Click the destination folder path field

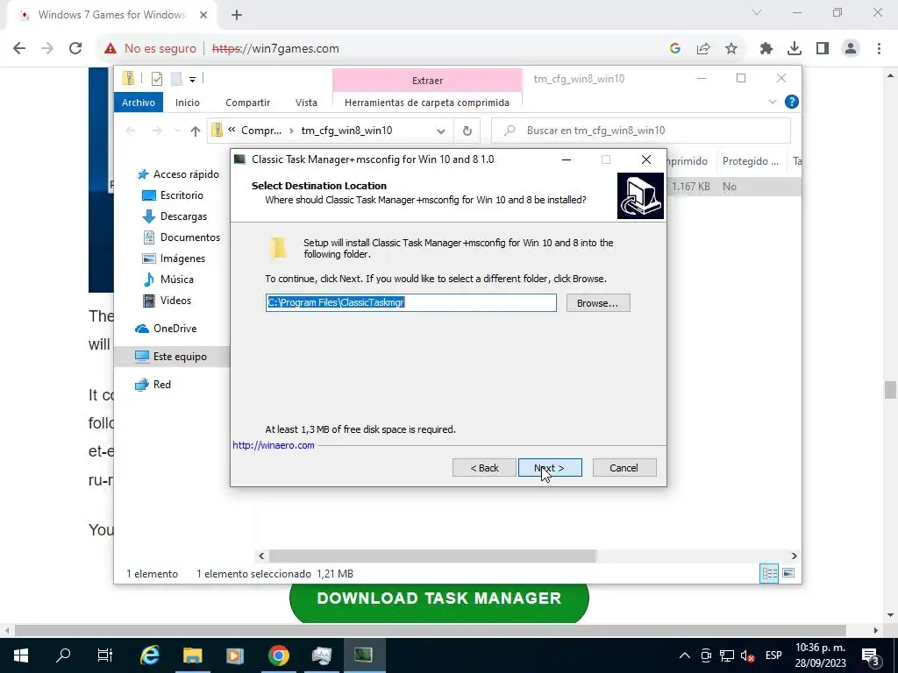pyautogui.click(x=410, y=302)
